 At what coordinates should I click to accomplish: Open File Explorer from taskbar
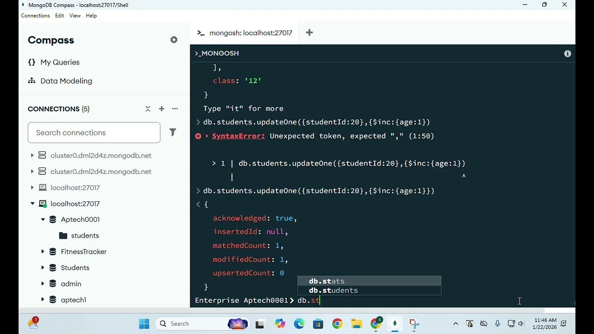(x=356, y=324)
